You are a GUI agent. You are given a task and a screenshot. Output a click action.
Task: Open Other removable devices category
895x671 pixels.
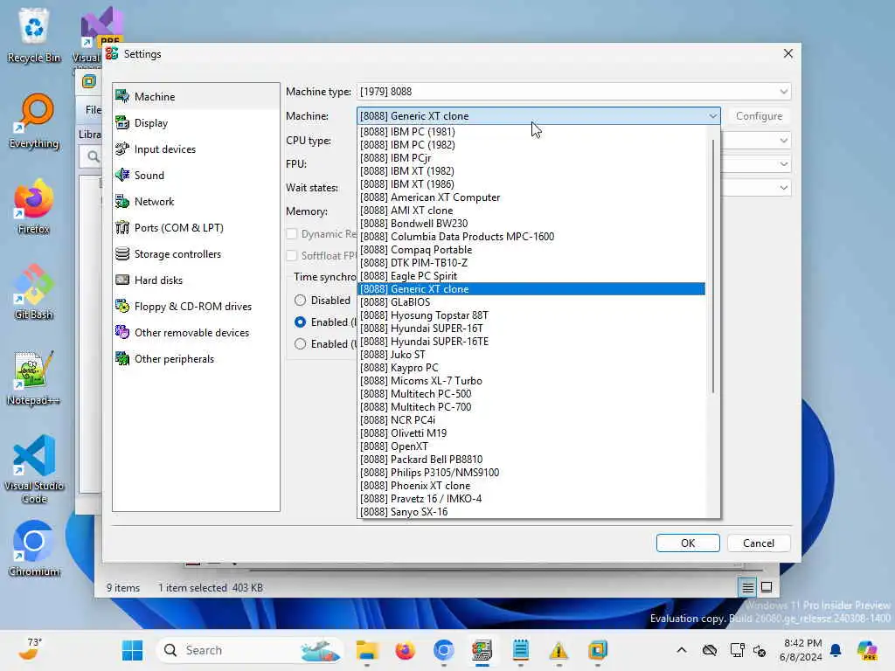point(196,333)
